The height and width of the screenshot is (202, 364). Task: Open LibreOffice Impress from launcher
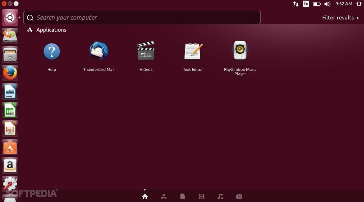10,129
